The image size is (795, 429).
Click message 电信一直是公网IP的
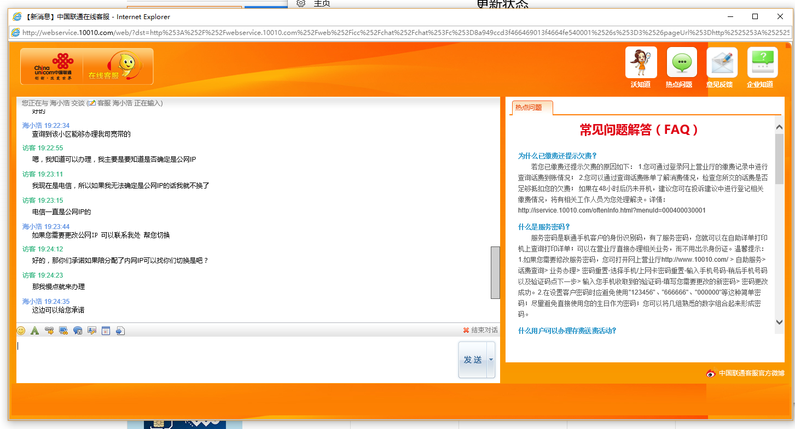(61, 212)
